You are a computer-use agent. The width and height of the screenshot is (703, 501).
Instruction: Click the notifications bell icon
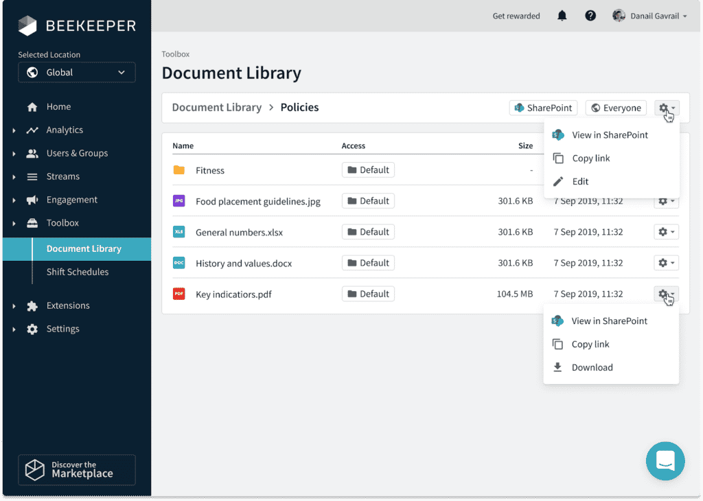(x=562, y=16)
